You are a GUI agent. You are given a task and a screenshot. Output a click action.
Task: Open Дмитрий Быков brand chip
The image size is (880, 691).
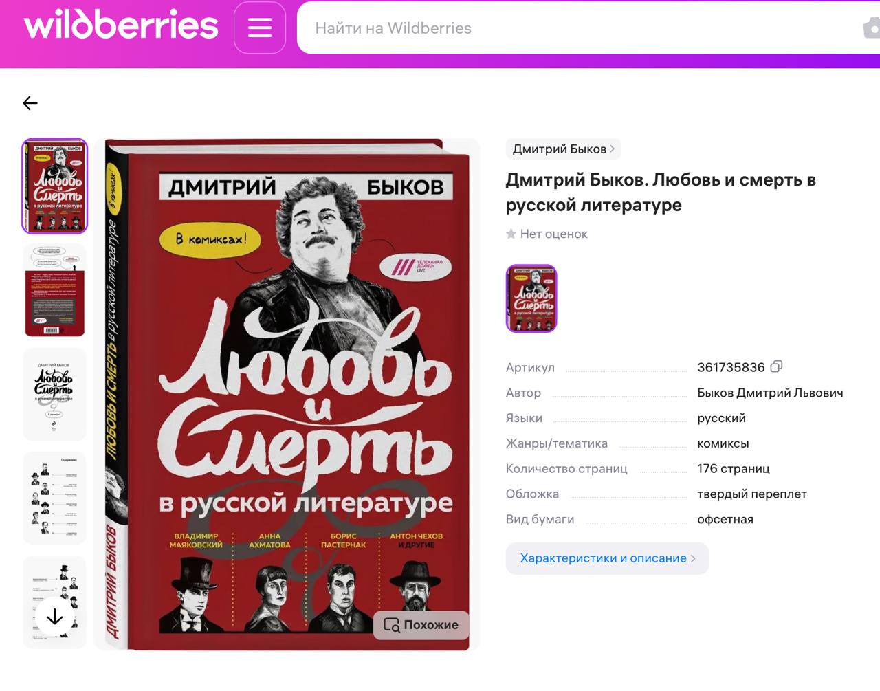pyautogui.click(x=563, y=149)
